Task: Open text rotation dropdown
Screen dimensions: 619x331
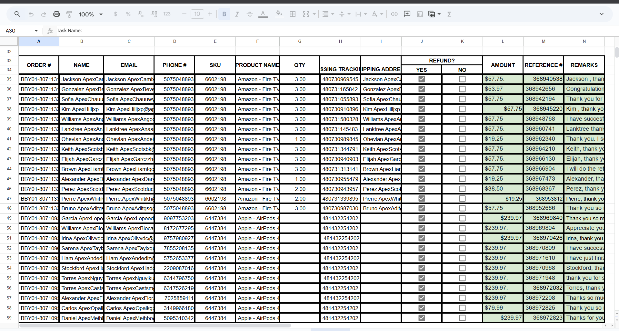Action: tap(377, 14)
